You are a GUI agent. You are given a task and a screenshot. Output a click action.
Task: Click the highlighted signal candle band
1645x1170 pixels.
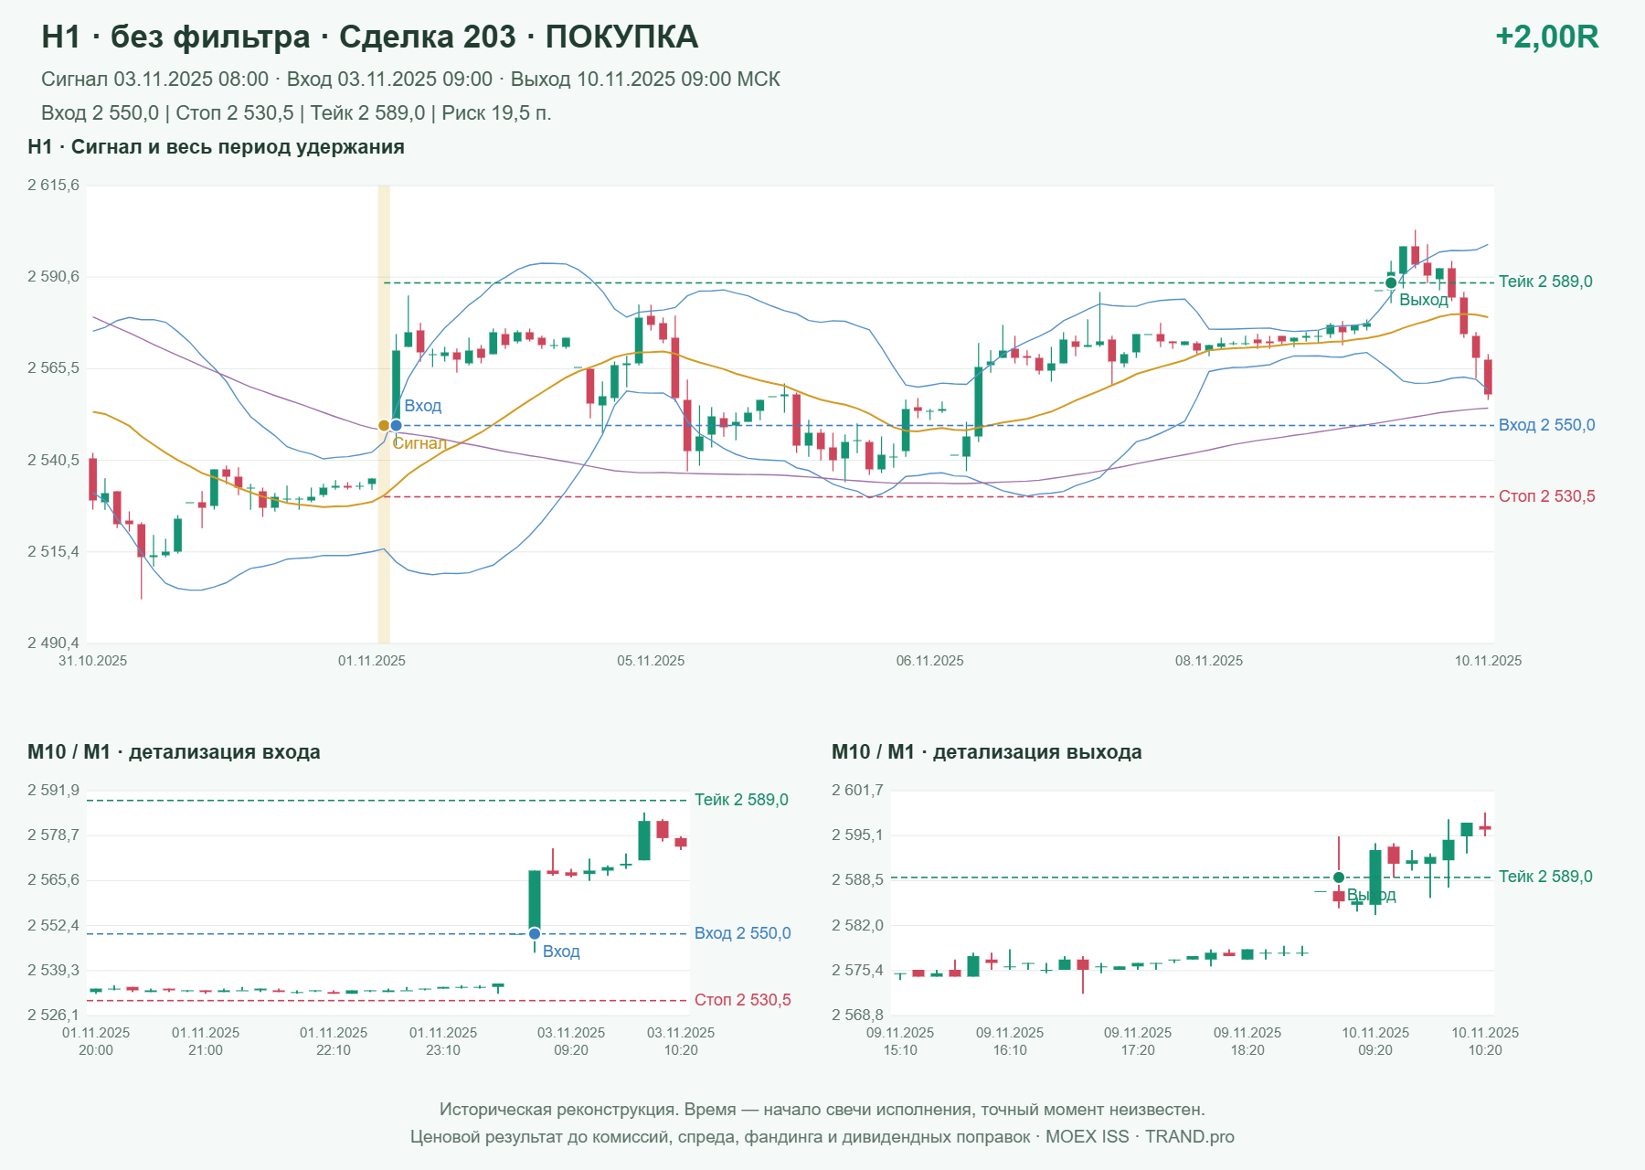pyautogui.click(x=384, y=414)
